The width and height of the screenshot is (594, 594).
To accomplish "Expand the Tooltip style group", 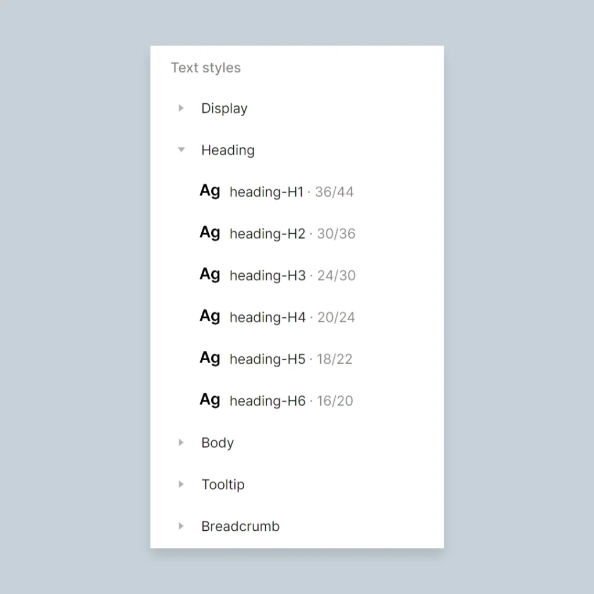I will click(x=180, y=484).
